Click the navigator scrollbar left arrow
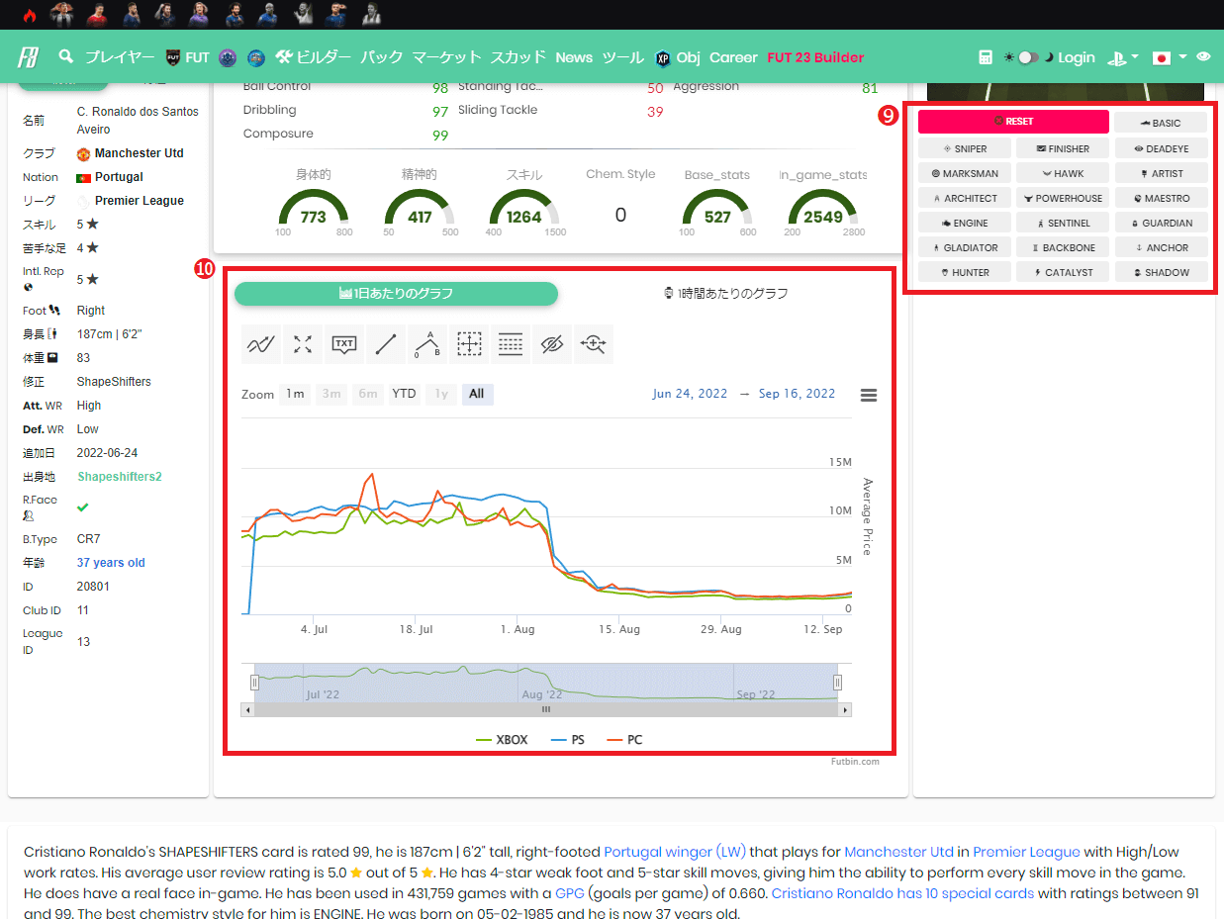This screenshot has height=919, width=1224. [x=247, y=710]
